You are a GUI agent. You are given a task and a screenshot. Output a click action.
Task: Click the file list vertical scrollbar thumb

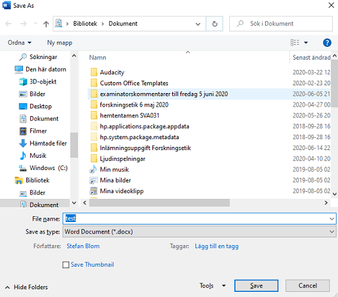[x=335, y=83]
